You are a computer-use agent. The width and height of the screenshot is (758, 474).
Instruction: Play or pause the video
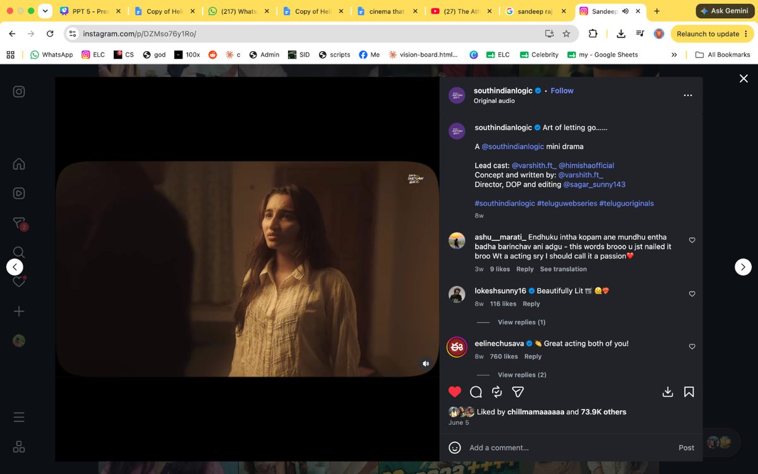tap(247, 269)
